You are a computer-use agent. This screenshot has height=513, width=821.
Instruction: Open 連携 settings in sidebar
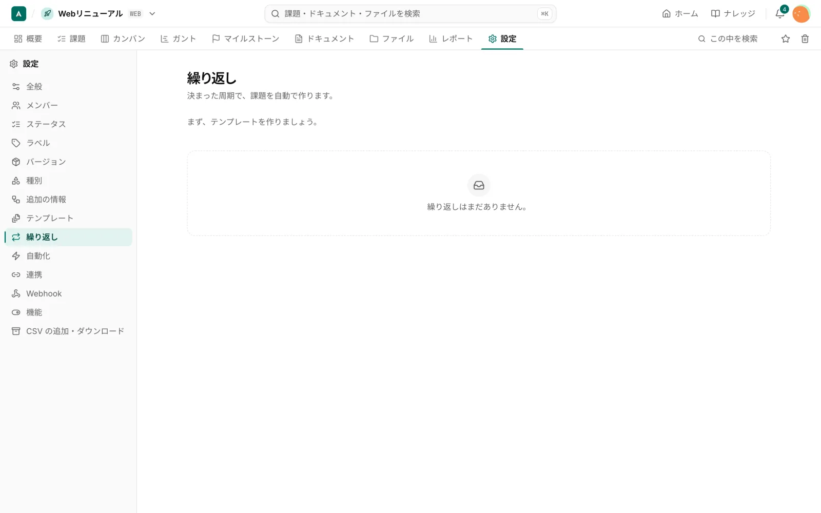68,274
